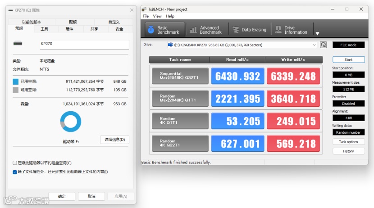Click the KP270 drive name field

point(84,44)
